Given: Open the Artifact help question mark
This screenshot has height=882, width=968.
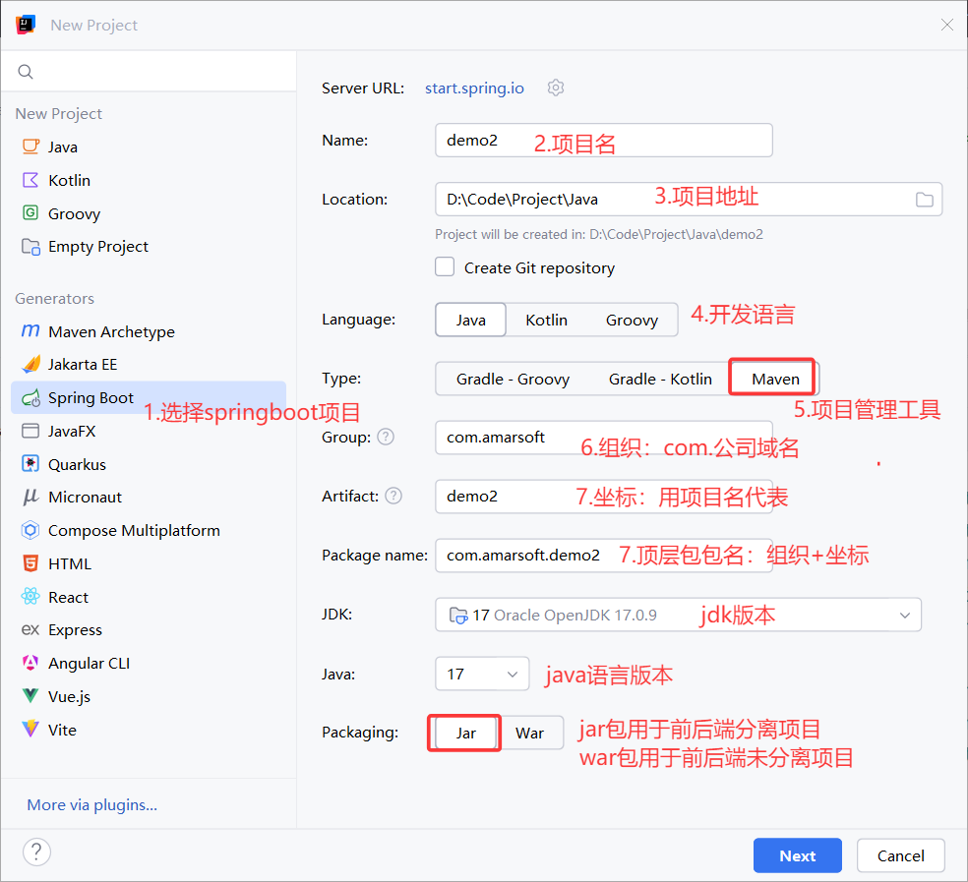Looking at the screenshot, I should tap(393, 496).
